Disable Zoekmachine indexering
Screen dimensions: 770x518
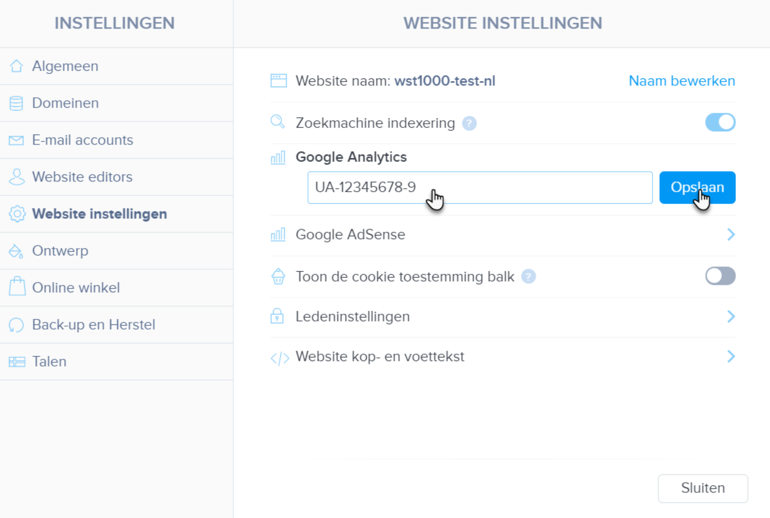(x=720, y=122)
